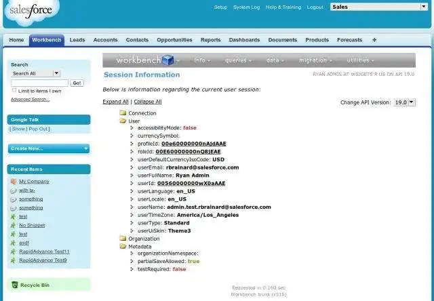Viewport: 434px width, 301px height.
Task: Open the Change API Version dropdown
Action: click(404, 102)
